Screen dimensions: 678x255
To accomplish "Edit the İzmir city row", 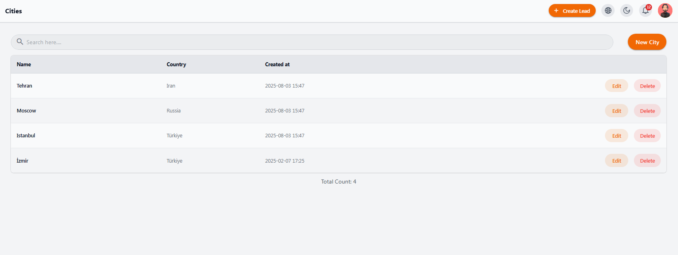I will pyautogui.click(x=617, y=161).
